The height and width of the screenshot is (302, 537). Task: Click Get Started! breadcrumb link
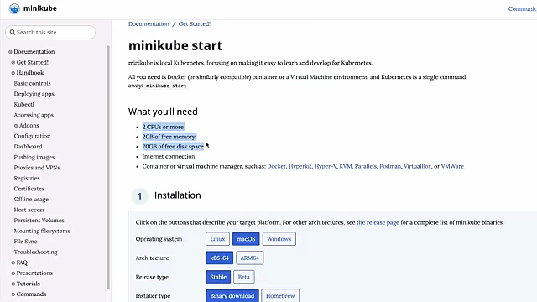[x=194, y=24]
